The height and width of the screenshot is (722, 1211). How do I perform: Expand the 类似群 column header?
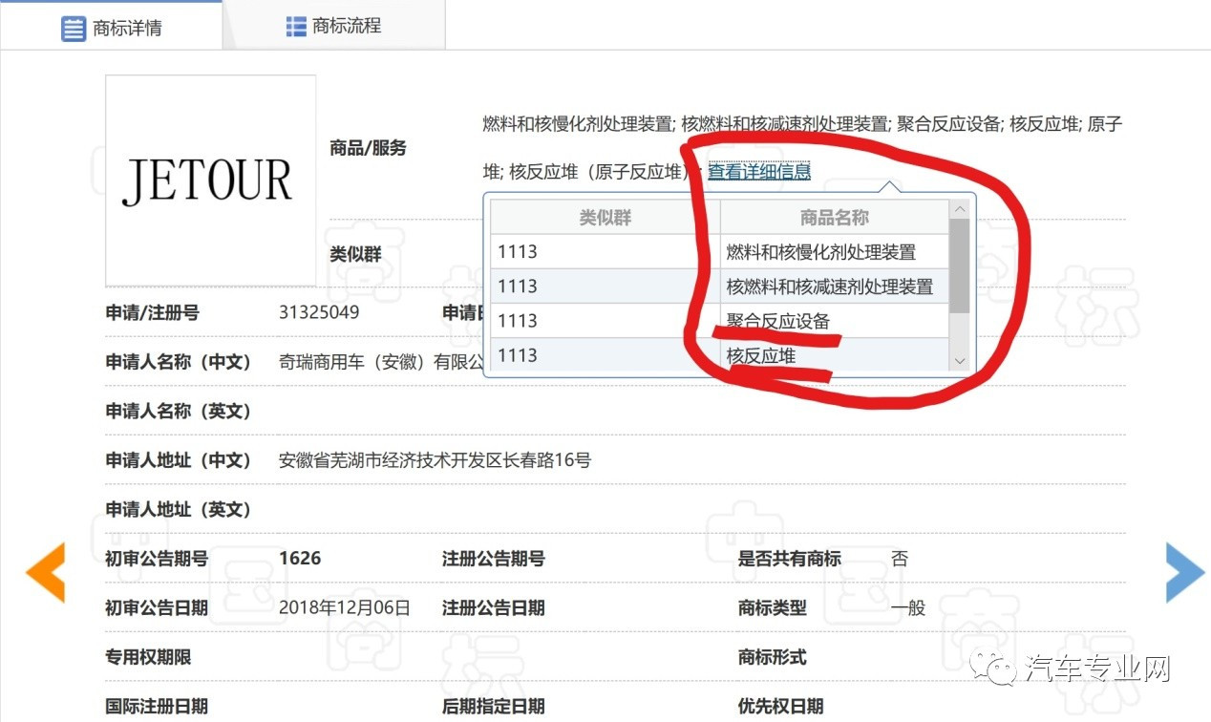coord(605,217)
